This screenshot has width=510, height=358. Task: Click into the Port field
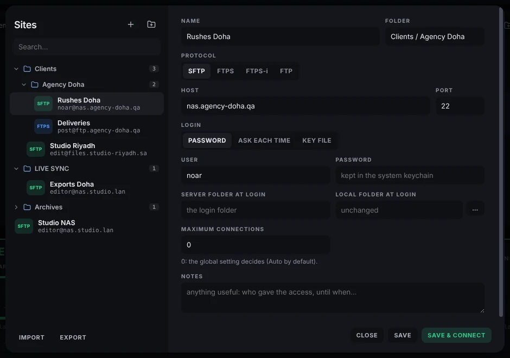coord(460,106)
